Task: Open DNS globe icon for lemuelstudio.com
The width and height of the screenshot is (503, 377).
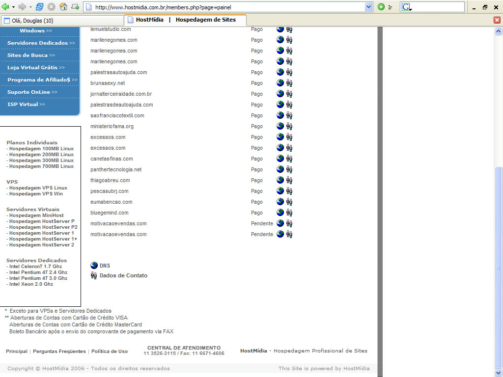Action: click(x=280, y=29)
